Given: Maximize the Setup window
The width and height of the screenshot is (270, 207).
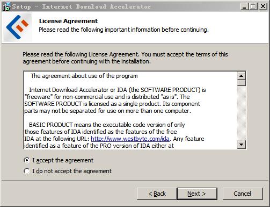Looking at the screenshot, I should [253, 6].
